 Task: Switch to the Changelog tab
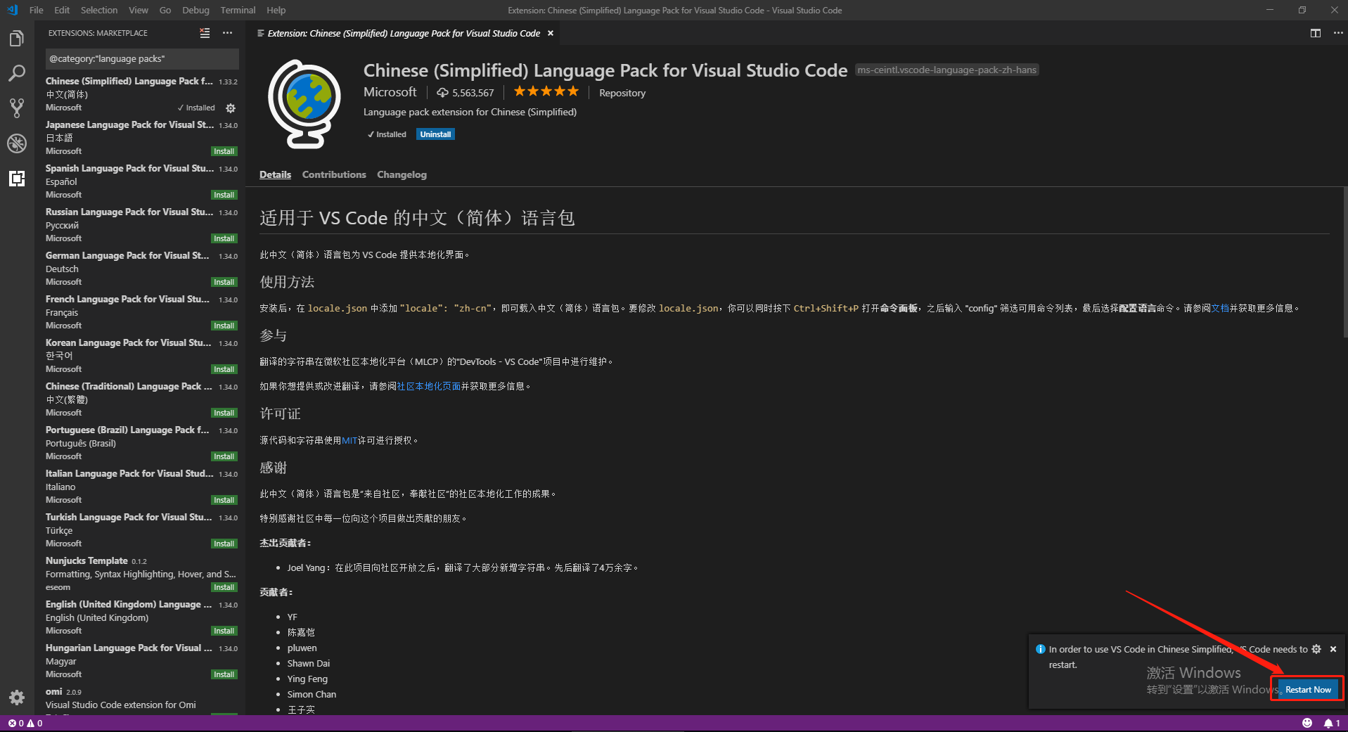coord(402,174)
